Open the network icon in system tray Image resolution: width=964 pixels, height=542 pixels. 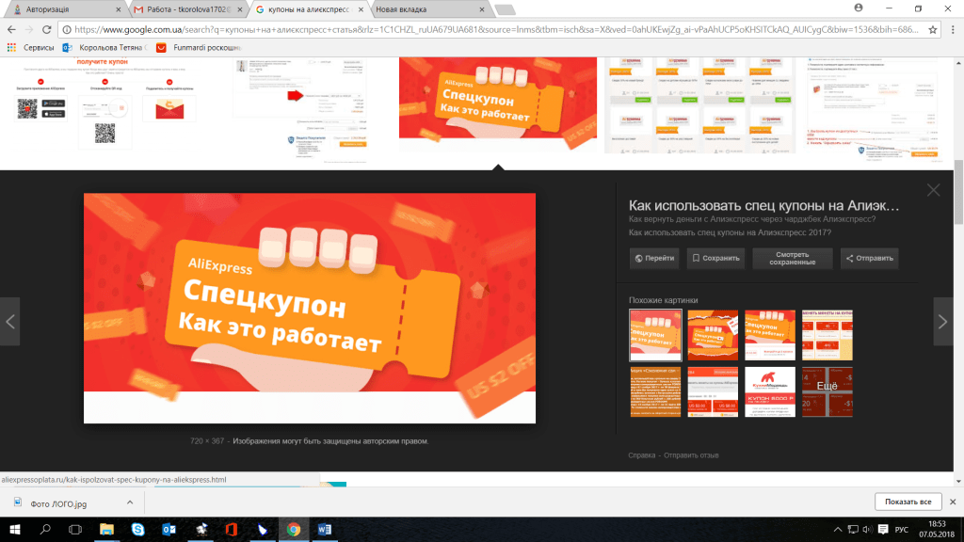tap(853, 530)
